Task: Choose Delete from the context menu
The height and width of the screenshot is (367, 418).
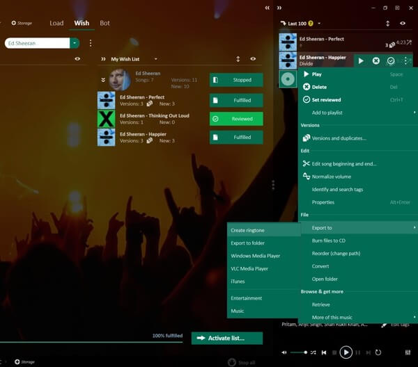Action: click(358, 87)
